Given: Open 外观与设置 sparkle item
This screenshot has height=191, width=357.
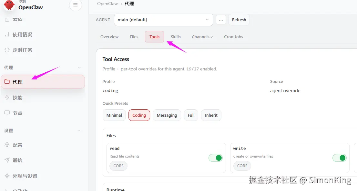Looking at the screenshot, I should click(43, 176).
